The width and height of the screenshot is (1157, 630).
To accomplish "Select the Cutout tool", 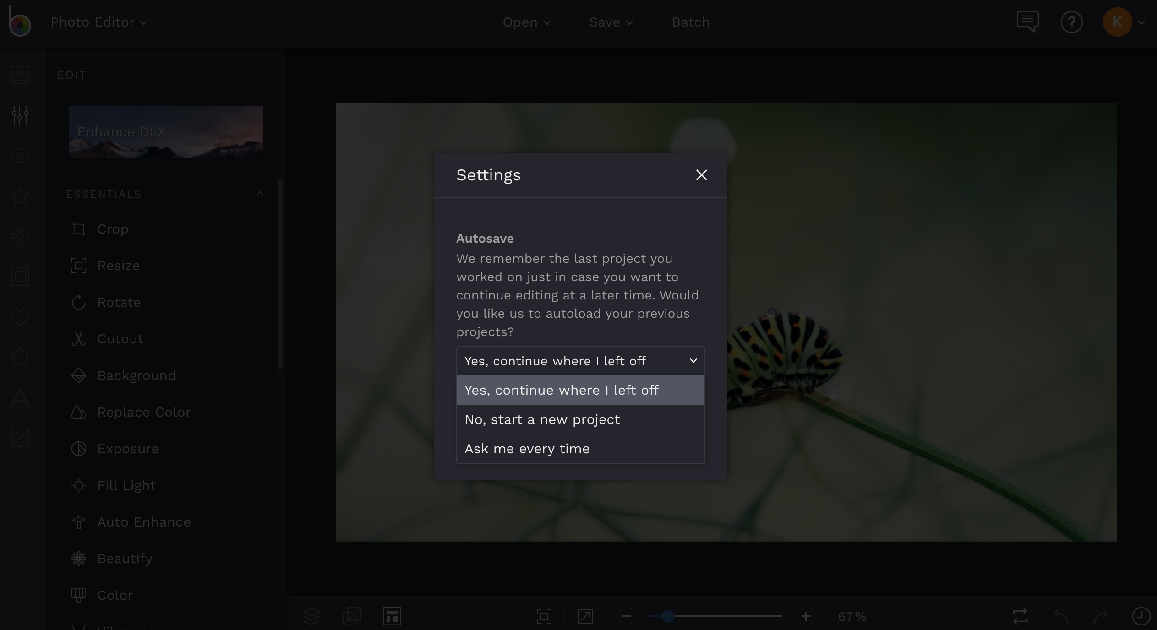I will click(107, 339).
